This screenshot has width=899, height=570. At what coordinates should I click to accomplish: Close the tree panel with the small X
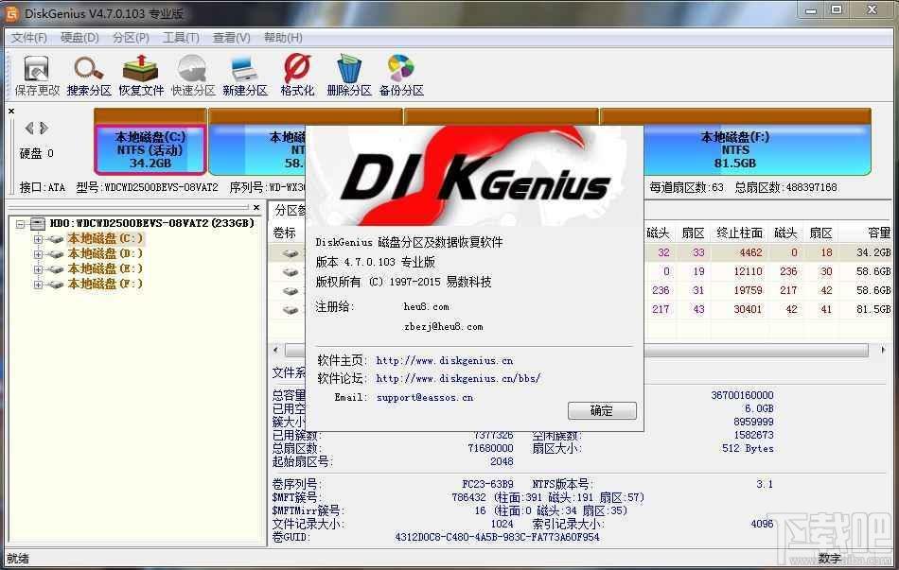click(x=256, y=207)
